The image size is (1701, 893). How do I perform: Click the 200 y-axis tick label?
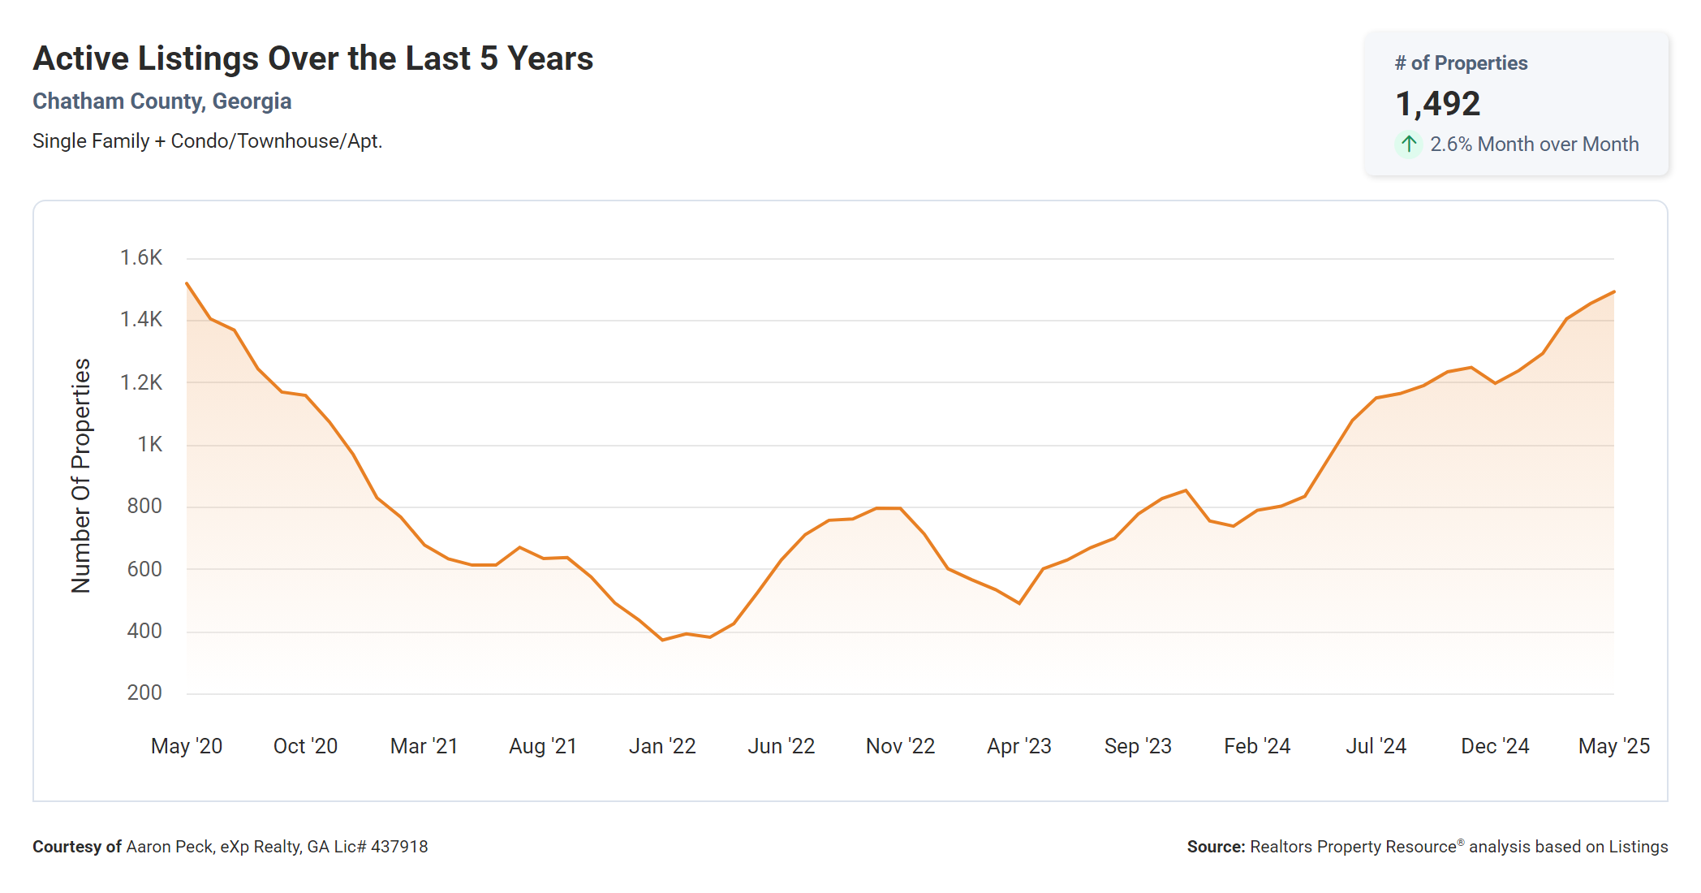[144, 693]
